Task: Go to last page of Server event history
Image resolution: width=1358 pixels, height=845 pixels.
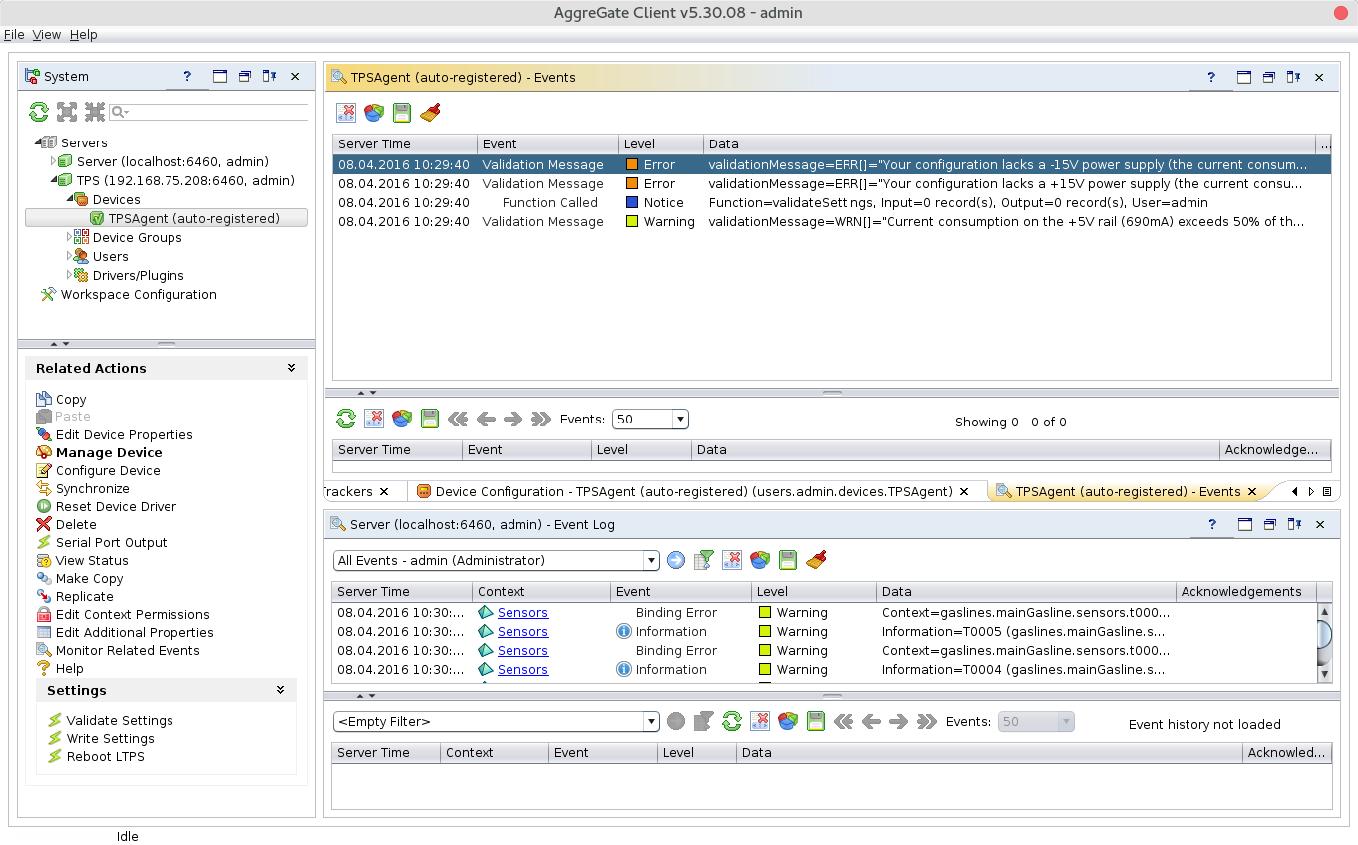Action: coord(927,721)
